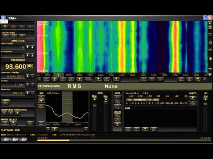Increase the amplitude Scale with up arrow
The width and height of the screenshot is (213, 159).
[32, 55]
